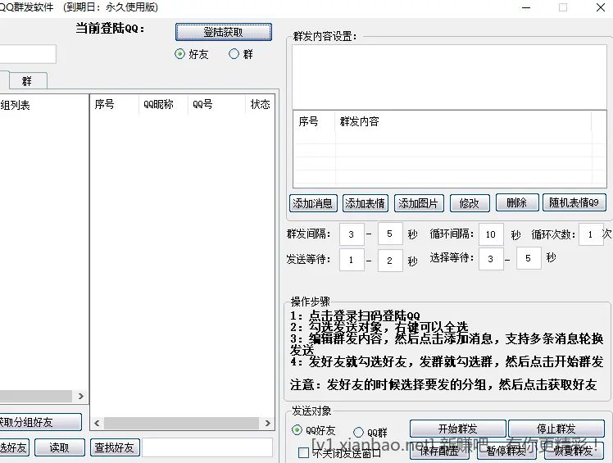Select the 群 radio button at top
613x463 pixels.
pyautogui.click(x=234, y=54)
